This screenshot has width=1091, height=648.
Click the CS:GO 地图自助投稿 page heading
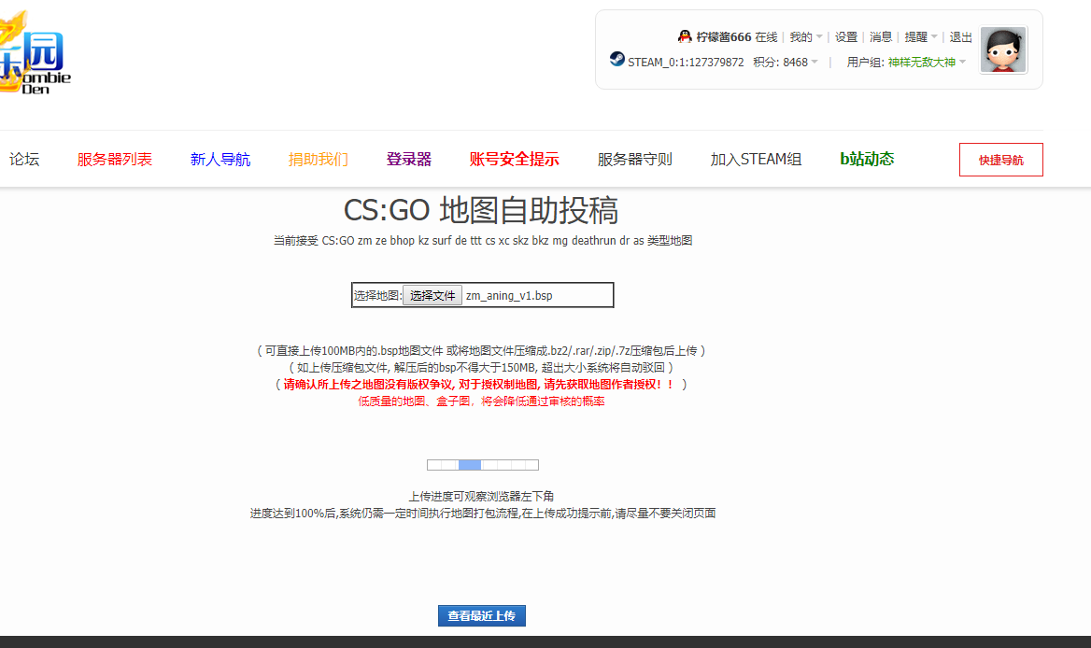[x=481, y=210]
